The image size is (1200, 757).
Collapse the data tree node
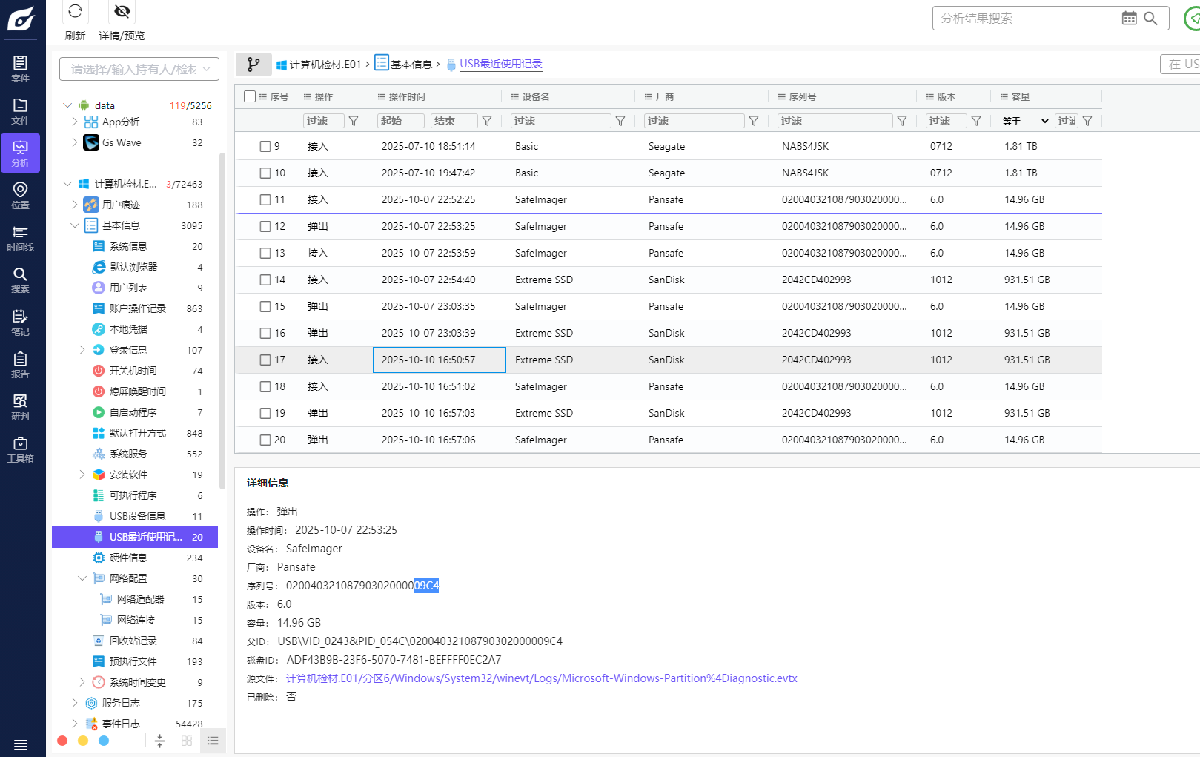pyautogui.click(x=67, y=105)
